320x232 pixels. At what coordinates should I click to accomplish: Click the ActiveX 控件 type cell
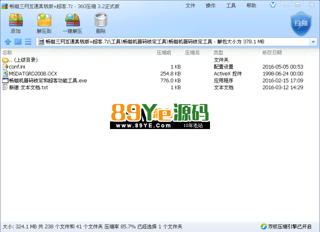(x=228, y=74)
